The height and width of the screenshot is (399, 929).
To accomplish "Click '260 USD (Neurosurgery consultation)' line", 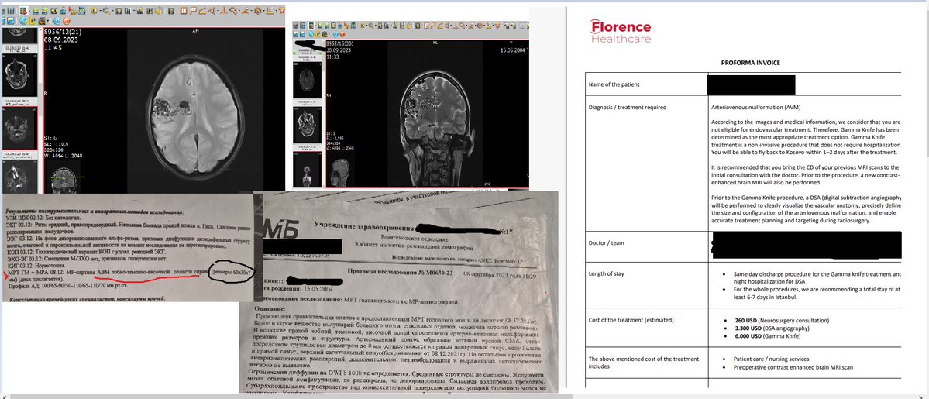I will pos(781,320).
